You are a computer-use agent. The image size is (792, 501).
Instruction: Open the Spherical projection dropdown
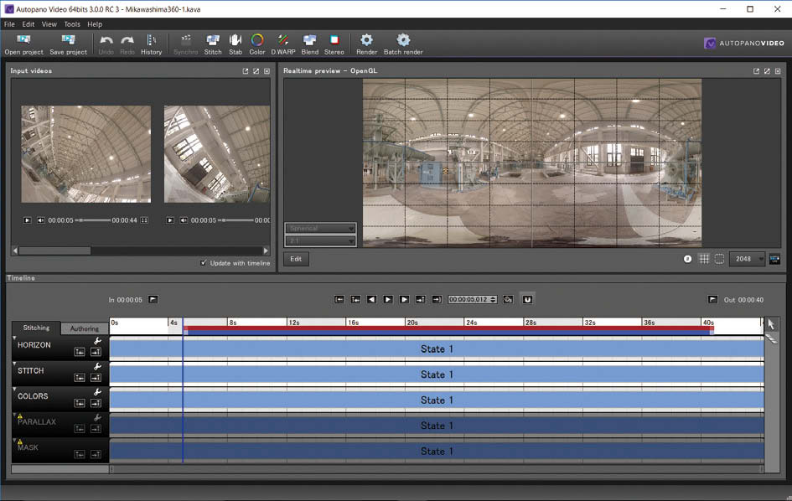320,228
